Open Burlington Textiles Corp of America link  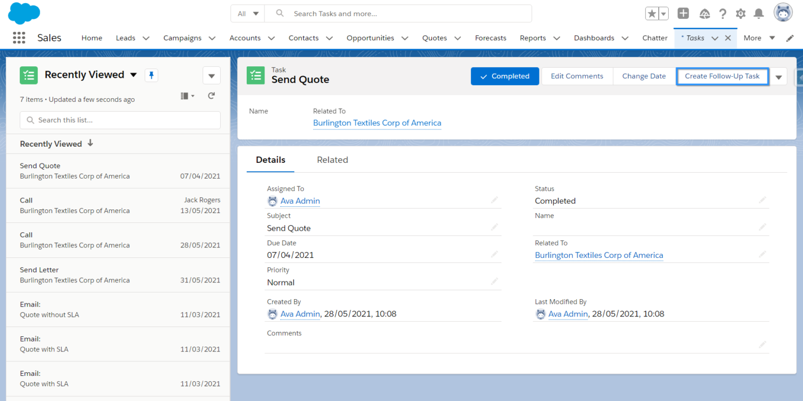(x=377, y=123)
